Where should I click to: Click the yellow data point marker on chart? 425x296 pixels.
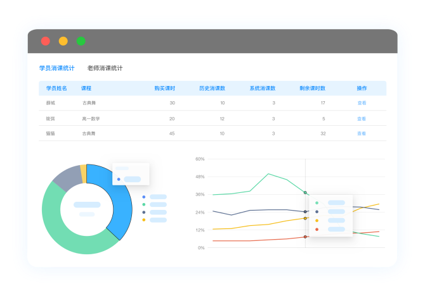305,218
